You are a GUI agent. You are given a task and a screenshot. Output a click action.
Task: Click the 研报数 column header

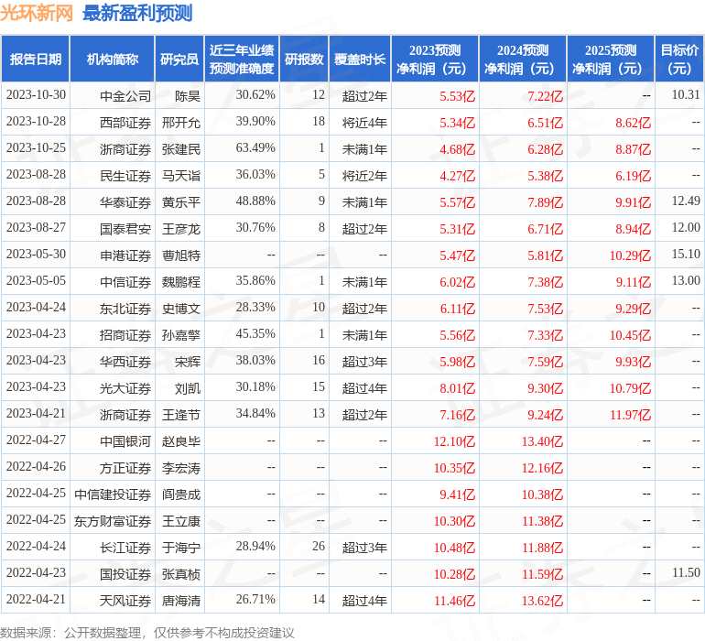tap(304, 59)
